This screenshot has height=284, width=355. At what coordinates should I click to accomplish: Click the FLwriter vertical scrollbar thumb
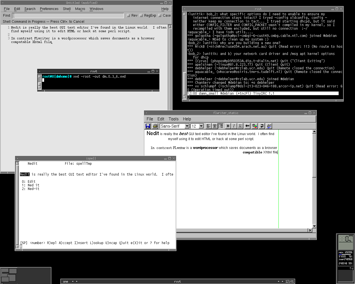[314, 156]
